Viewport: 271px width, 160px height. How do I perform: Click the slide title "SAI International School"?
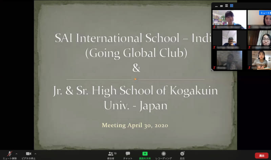coord(117,38)
